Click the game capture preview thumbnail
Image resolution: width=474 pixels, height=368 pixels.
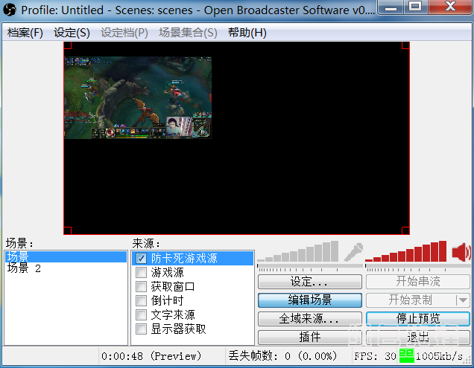[x=138, y=97]
